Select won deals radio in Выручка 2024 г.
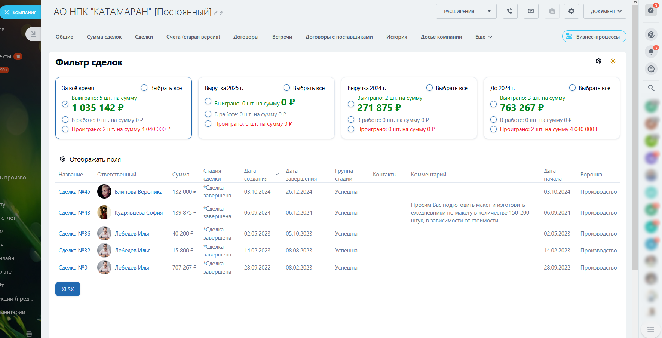662x338 pixels. tap(351, 104)
